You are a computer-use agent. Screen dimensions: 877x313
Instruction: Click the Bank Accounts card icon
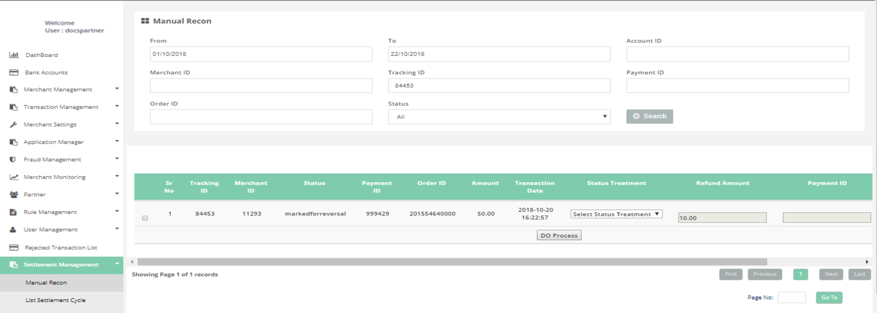[14, 73]
